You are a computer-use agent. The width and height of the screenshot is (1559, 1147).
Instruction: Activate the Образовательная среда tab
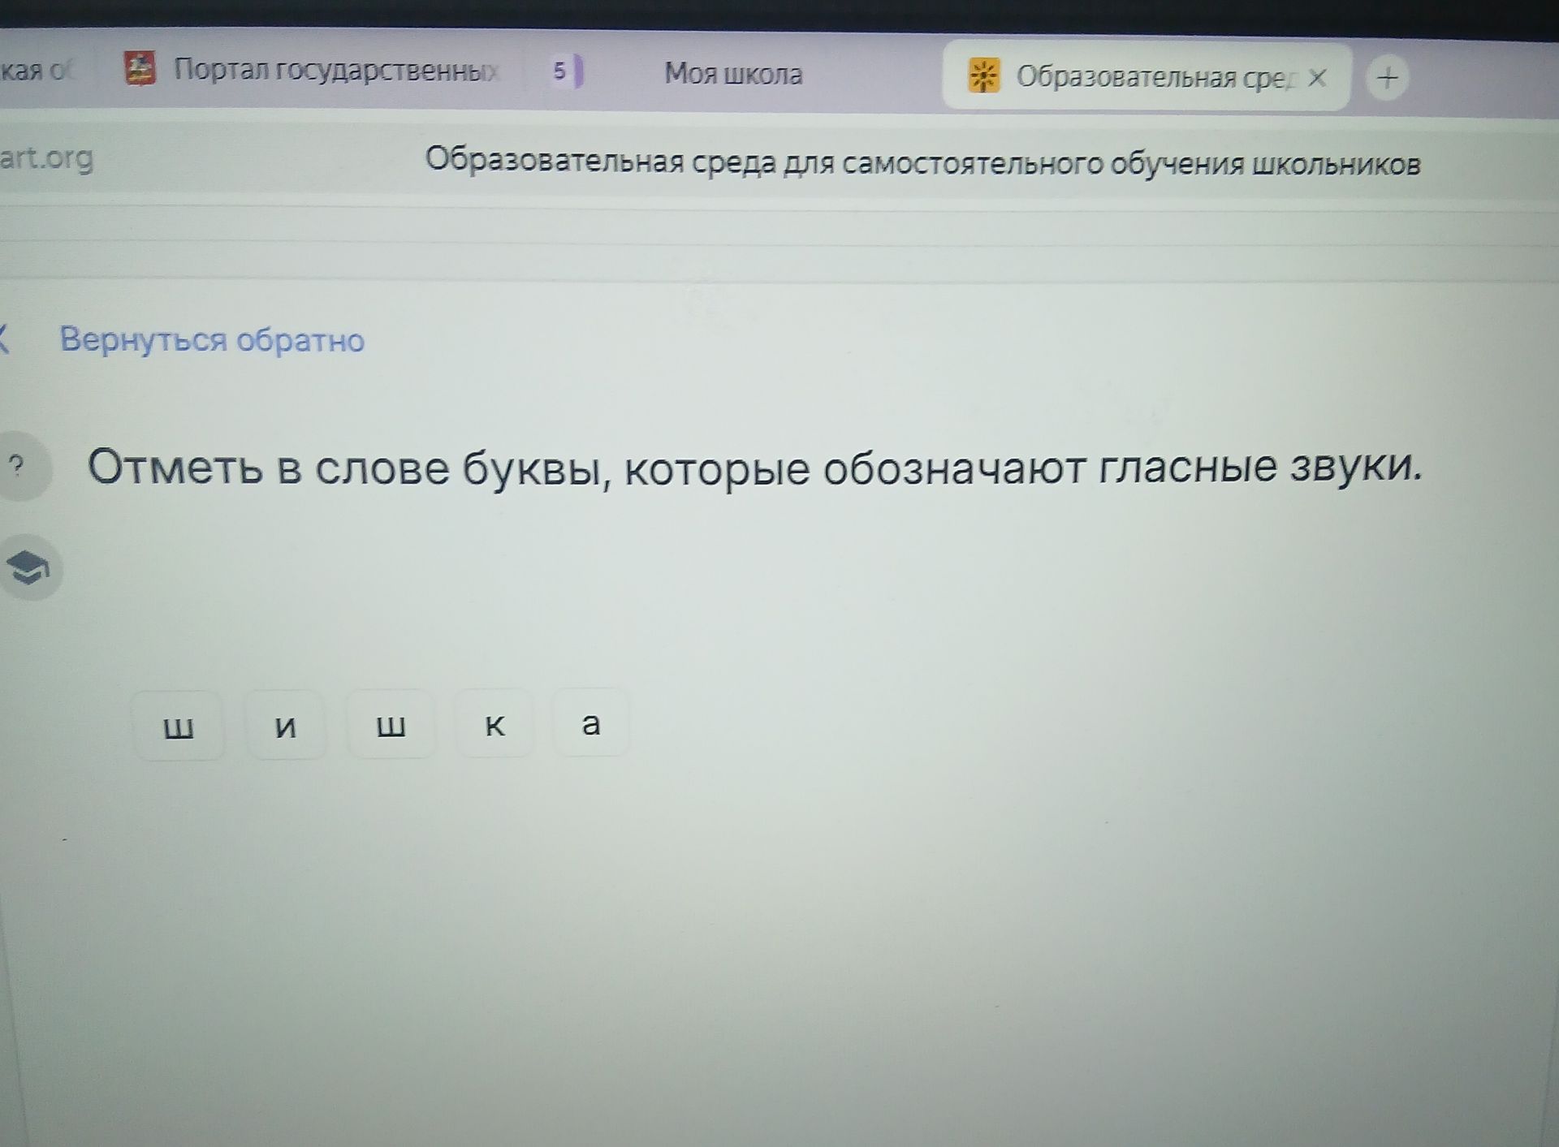1145,77
